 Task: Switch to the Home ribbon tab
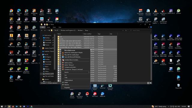point(48,27)
